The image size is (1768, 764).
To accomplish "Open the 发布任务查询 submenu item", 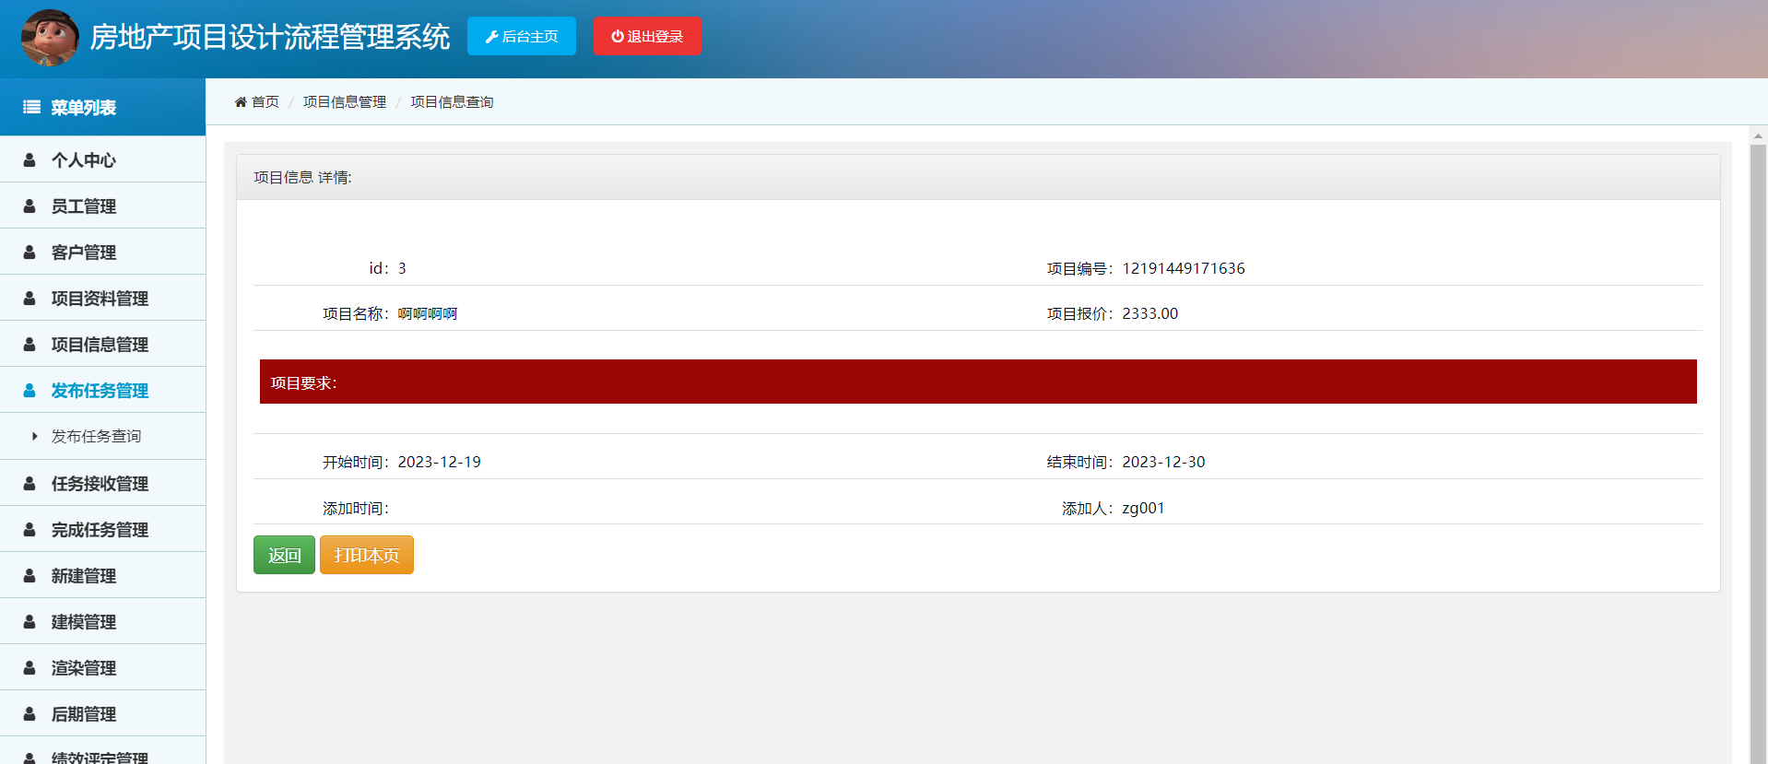I will [x=102, y=436].
